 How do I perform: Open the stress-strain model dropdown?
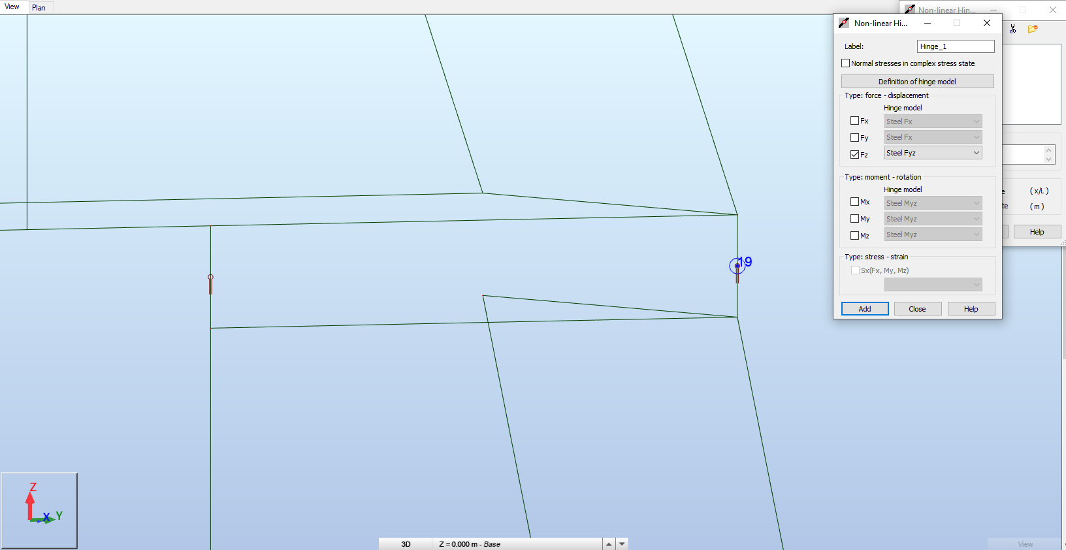coord(933,285)
